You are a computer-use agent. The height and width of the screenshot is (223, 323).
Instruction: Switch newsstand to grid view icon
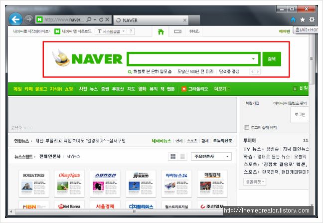[x=173, y=157]
